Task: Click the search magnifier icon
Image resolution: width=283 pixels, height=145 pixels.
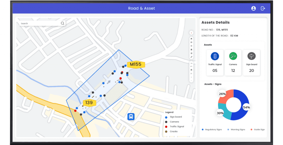Action: click(x=63, y=23)
